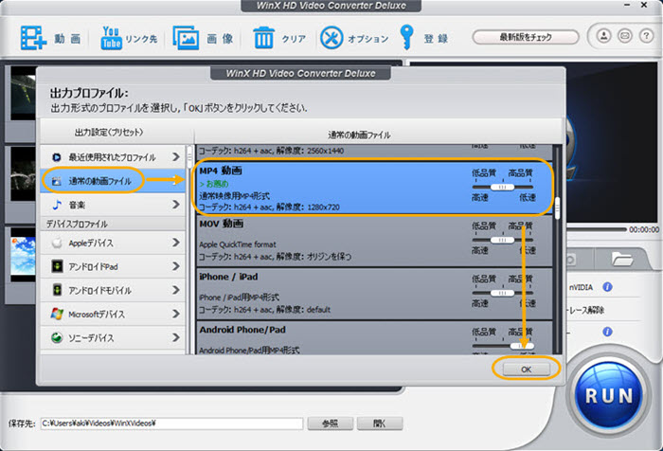Close the main application window
This screenshot has height=451, width=663.
644,5
